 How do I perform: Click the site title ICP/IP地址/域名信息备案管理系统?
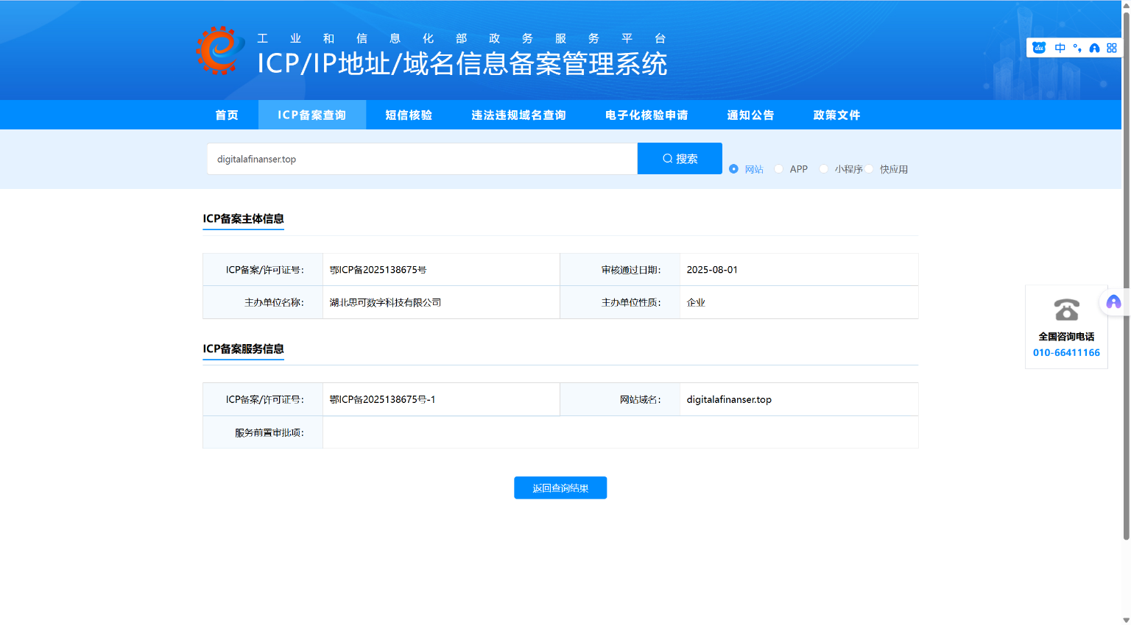click(x=462, y=64)
